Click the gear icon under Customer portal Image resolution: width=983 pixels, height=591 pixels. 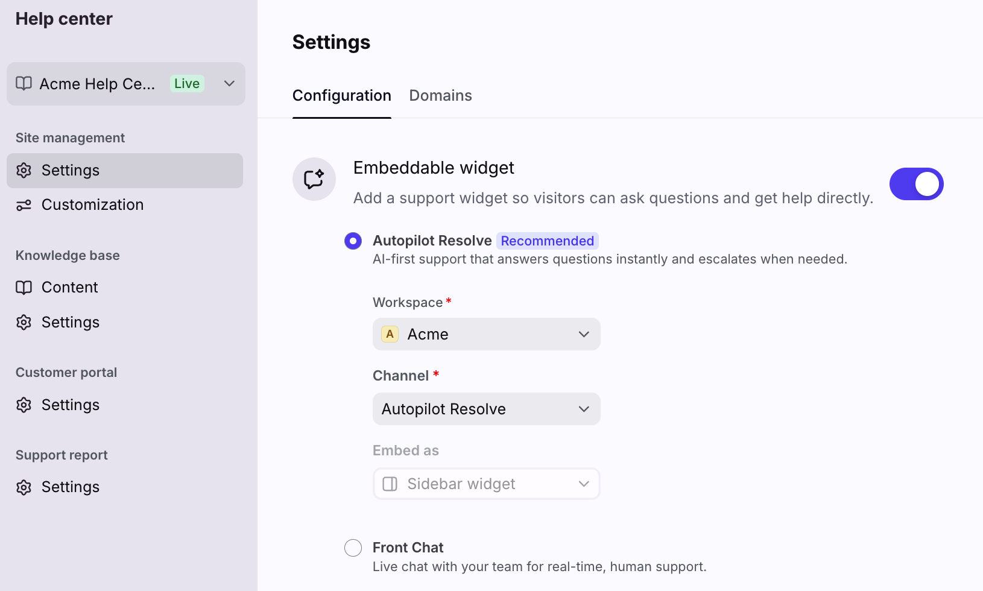24,405
